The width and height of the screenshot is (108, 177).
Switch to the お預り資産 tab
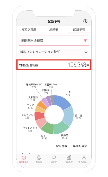29,30
